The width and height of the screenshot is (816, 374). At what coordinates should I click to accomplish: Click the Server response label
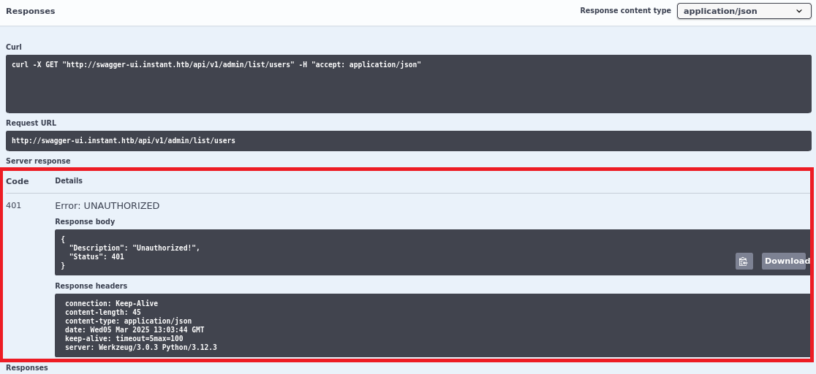tap(38, 161)
